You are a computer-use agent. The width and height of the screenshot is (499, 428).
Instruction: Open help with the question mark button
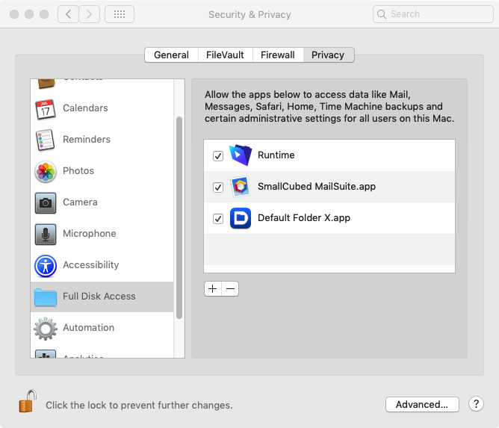476,404
